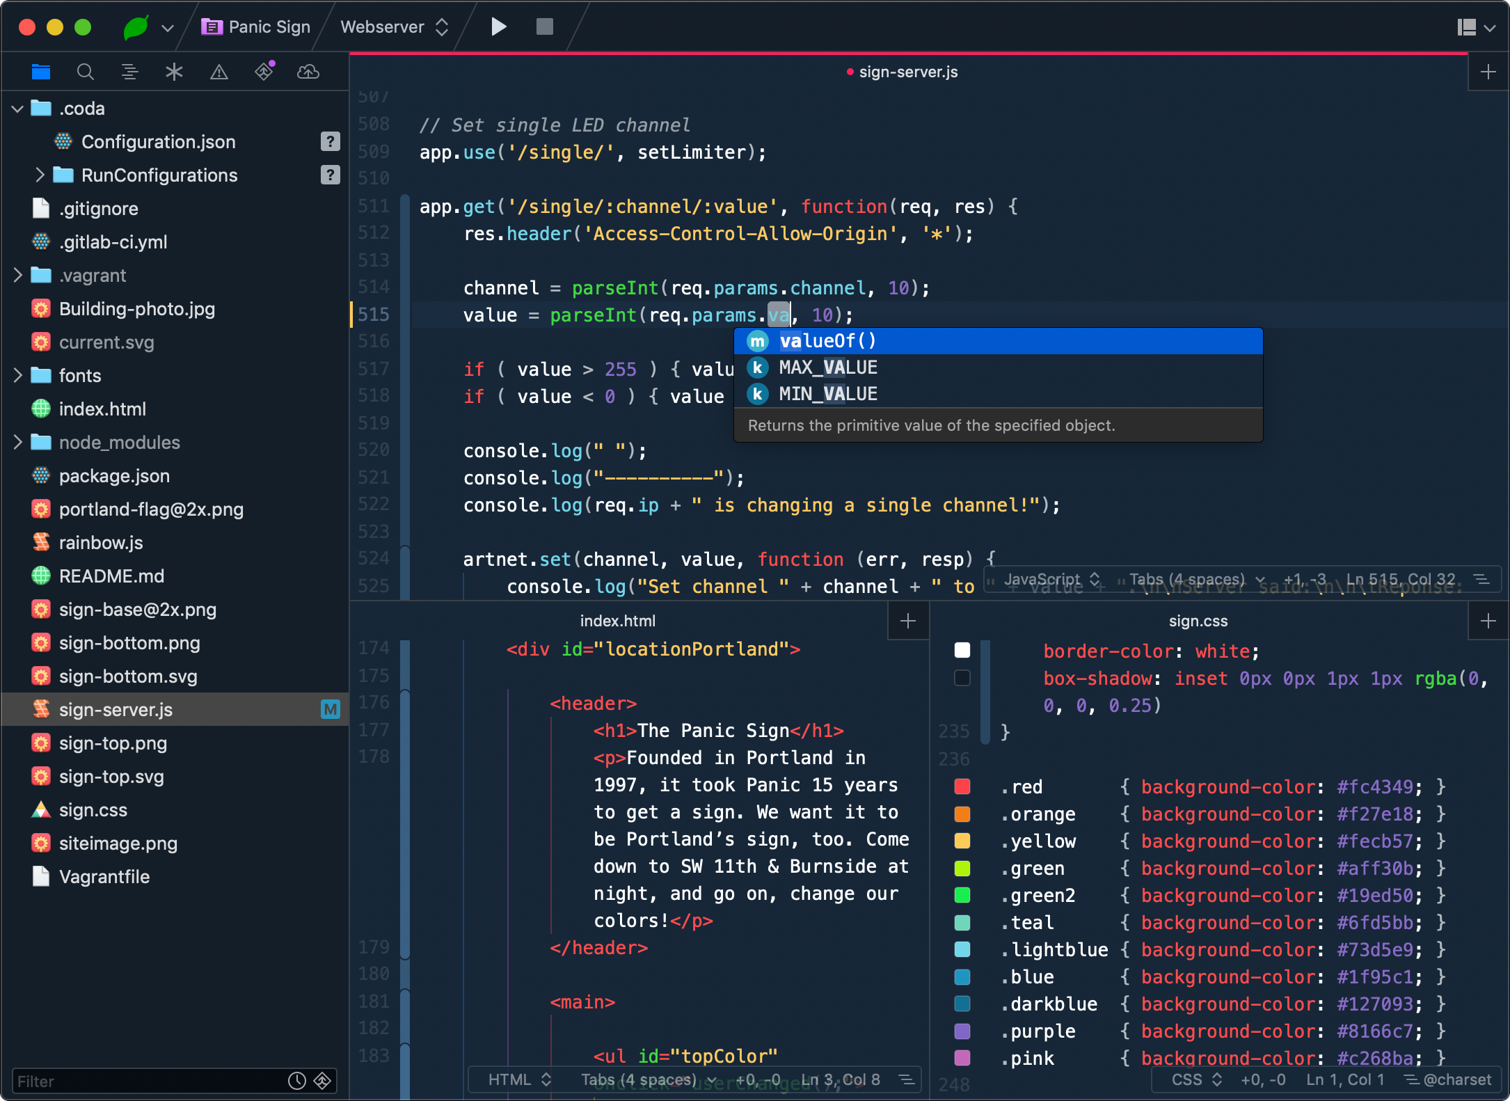Viewport: 1510px width, 1101px height.
Task: Choose the MAX_VALUE autocomplete suggestion
Action: 828,367
